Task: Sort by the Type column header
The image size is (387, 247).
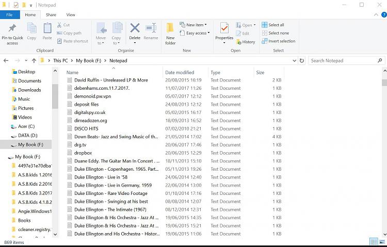Action: [x=215, y=73]
